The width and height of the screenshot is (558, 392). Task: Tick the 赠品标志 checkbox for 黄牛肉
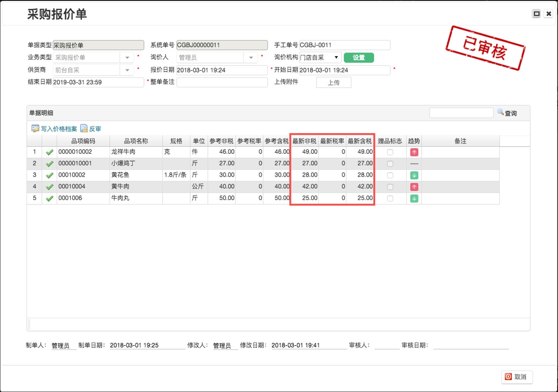(390, 187)
